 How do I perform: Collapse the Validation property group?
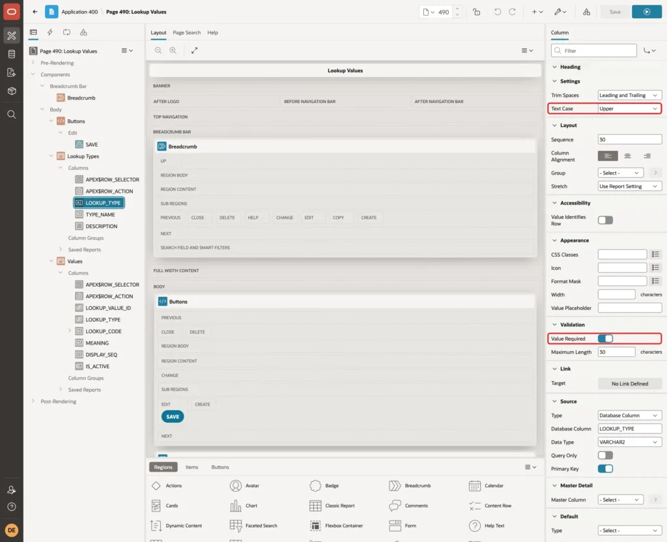coord(555,324)
